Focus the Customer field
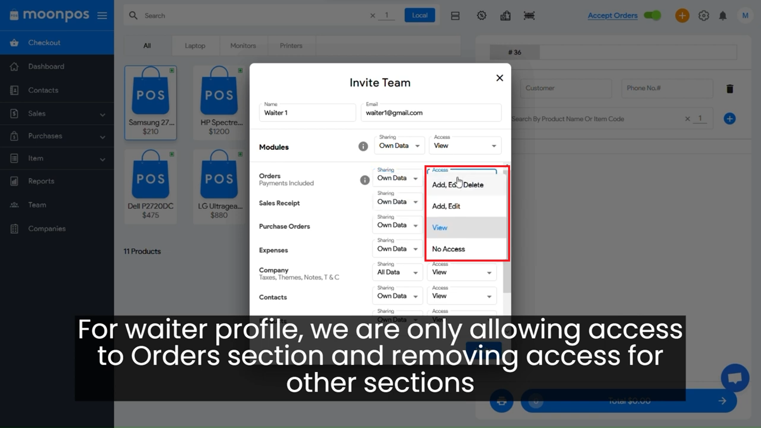Viewport: 761px width, 428px height. pos(566,88)
